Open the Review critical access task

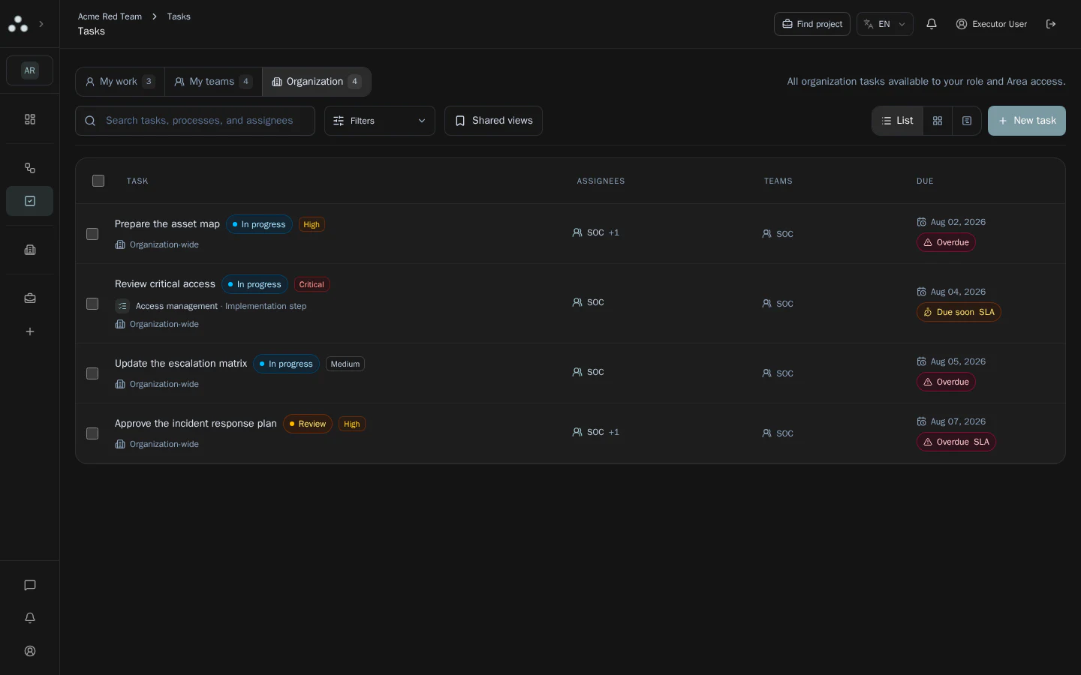click(165, 284)
